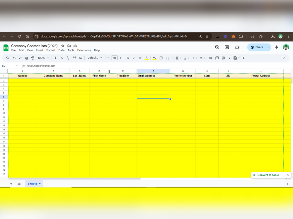
Task: Open text wrapping dropdown
Action: 194,58
